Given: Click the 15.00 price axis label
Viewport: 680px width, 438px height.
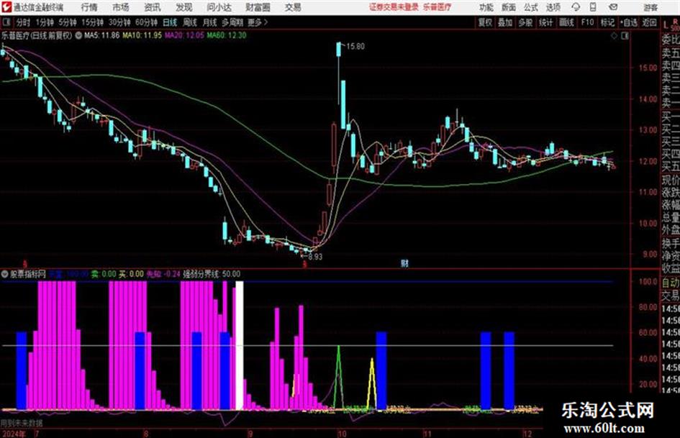Looking at the screenshot, I should 648,68.
